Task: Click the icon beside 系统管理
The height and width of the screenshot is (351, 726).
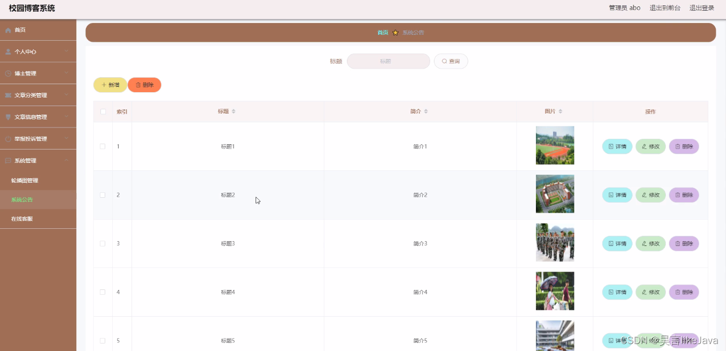Action: pos(8,161)
